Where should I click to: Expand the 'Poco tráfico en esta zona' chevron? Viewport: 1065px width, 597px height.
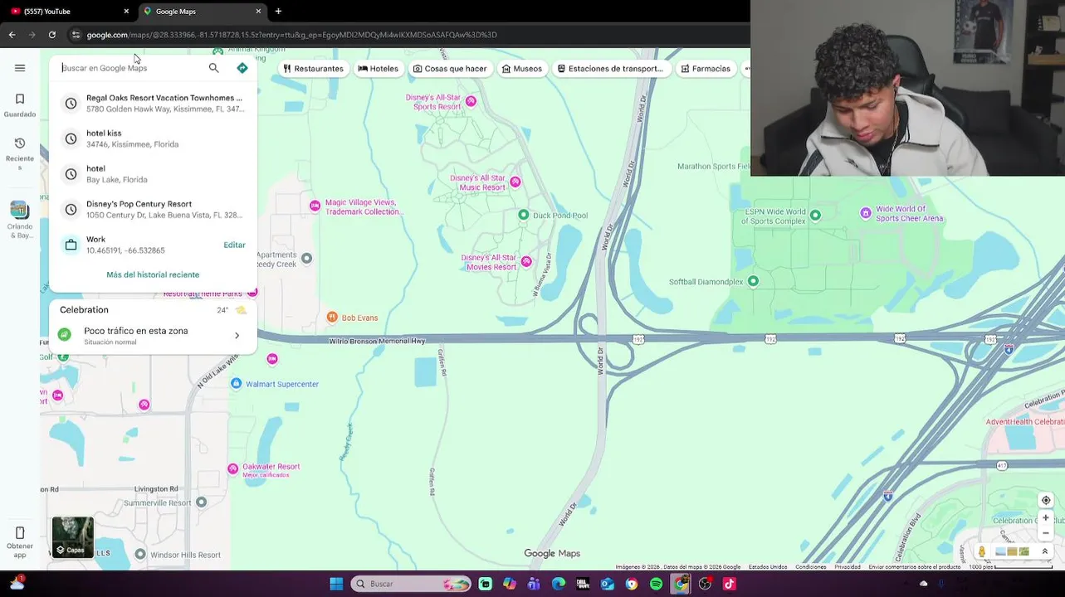[x=237, y=336]
